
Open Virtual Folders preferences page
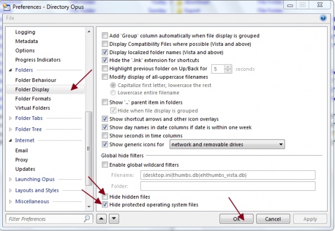[x=32, y=108]
